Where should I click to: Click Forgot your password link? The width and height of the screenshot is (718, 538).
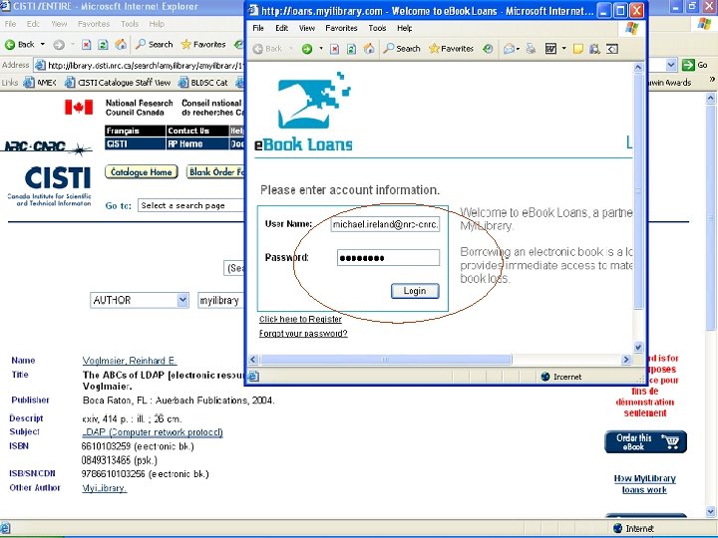click(x=303, y=334)
